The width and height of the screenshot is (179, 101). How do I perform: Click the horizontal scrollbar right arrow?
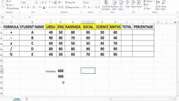pyautogui.click(x=176, y=99)
